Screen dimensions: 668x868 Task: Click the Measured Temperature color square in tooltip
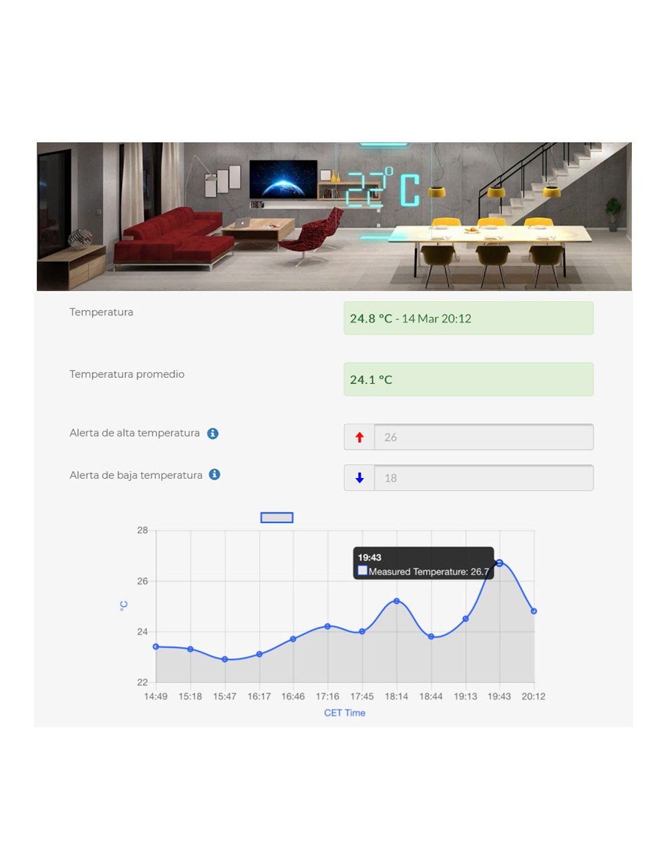pyautogui.click(x=363, y=570)
